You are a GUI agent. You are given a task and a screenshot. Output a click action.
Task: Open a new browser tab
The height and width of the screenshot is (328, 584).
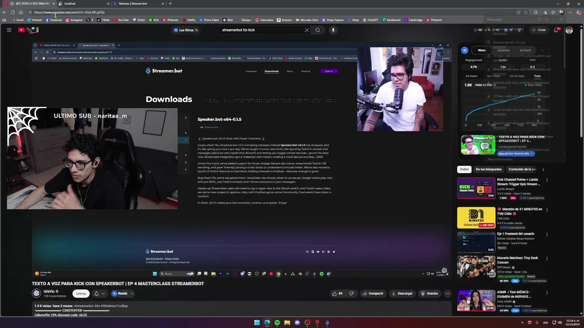point(170,4)
